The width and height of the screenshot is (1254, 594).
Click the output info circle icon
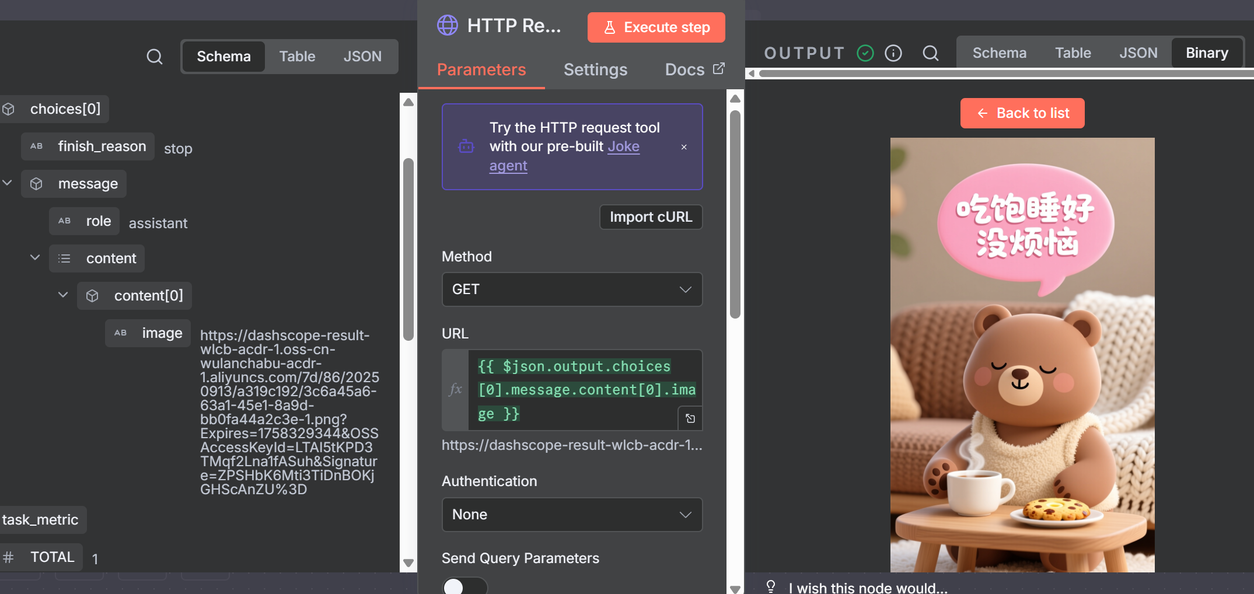coord(893,53)
